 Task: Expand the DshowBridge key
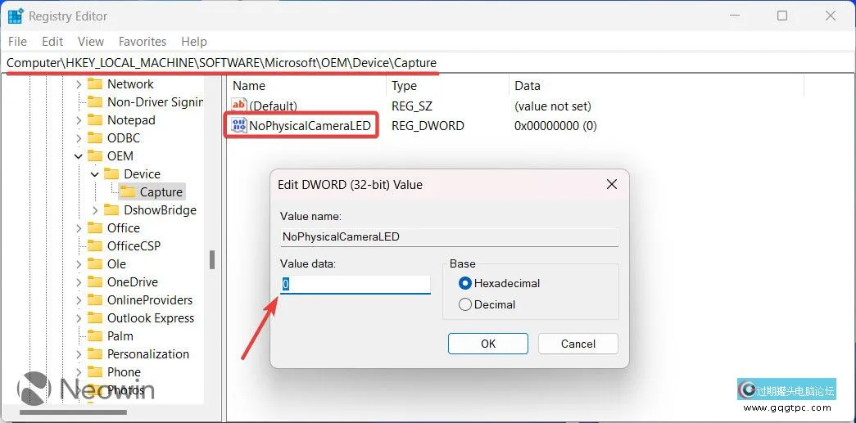[x=95, y=210]
